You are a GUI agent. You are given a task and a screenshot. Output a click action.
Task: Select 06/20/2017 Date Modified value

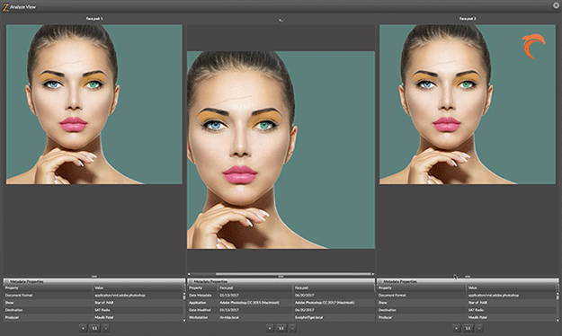(304, 310)
